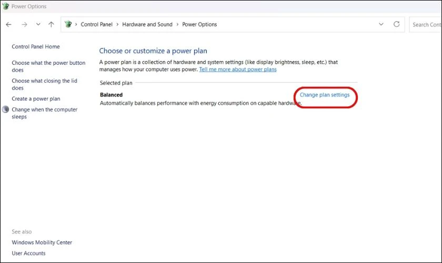This screenshot has height=263, width=442.
Task: Select Power Options breadcrumb
Action: (199, 25)
